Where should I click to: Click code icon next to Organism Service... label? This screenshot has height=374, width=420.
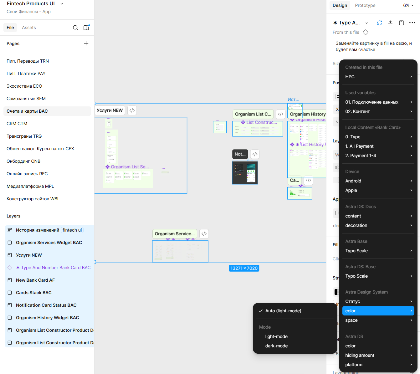tap(204, 234)
